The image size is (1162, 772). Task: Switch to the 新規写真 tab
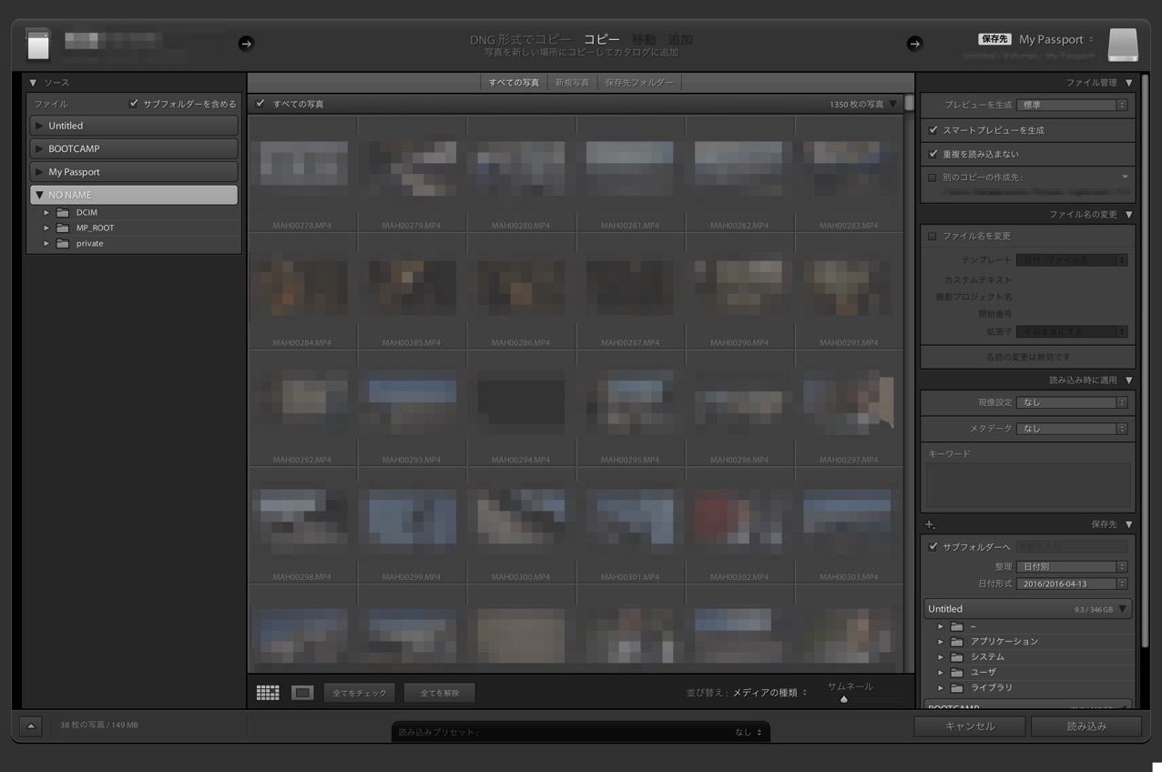click(572, 83)
